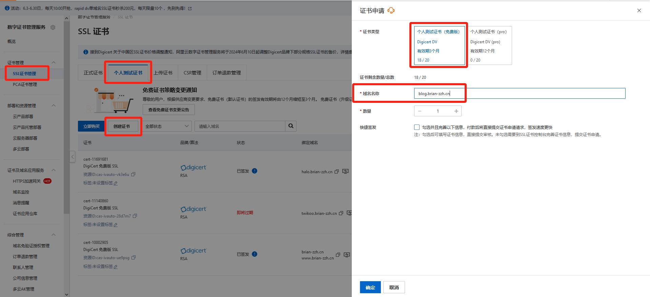Open monitor icon for twikoo.brian-zzh.cn
This screenshot has height=297, width=650.
(349, 213)
